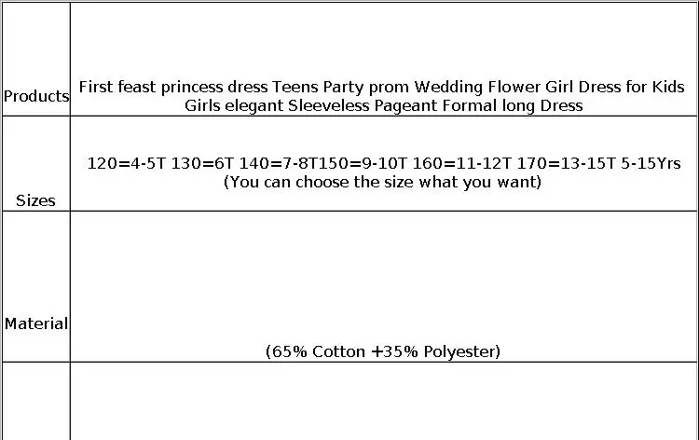This screenshot has height=440, width=699.
Task: Select the 120=4-5T size entry
Action: pos(127,163)
